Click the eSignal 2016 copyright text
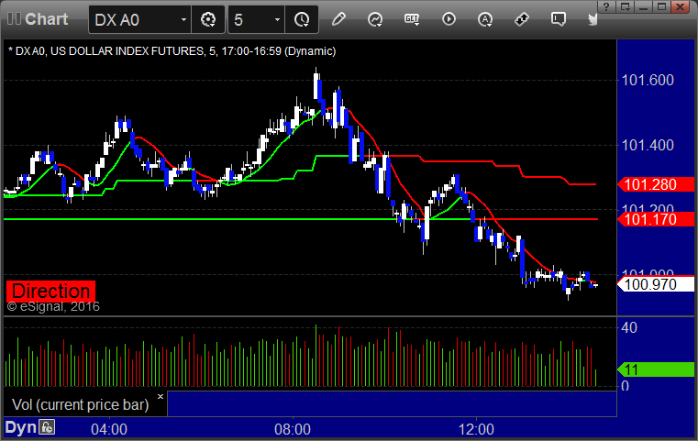 click(x=53, y=306)
